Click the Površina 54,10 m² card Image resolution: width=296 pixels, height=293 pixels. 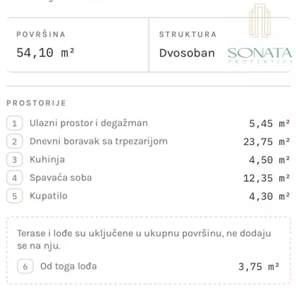[x=78, y=44]
